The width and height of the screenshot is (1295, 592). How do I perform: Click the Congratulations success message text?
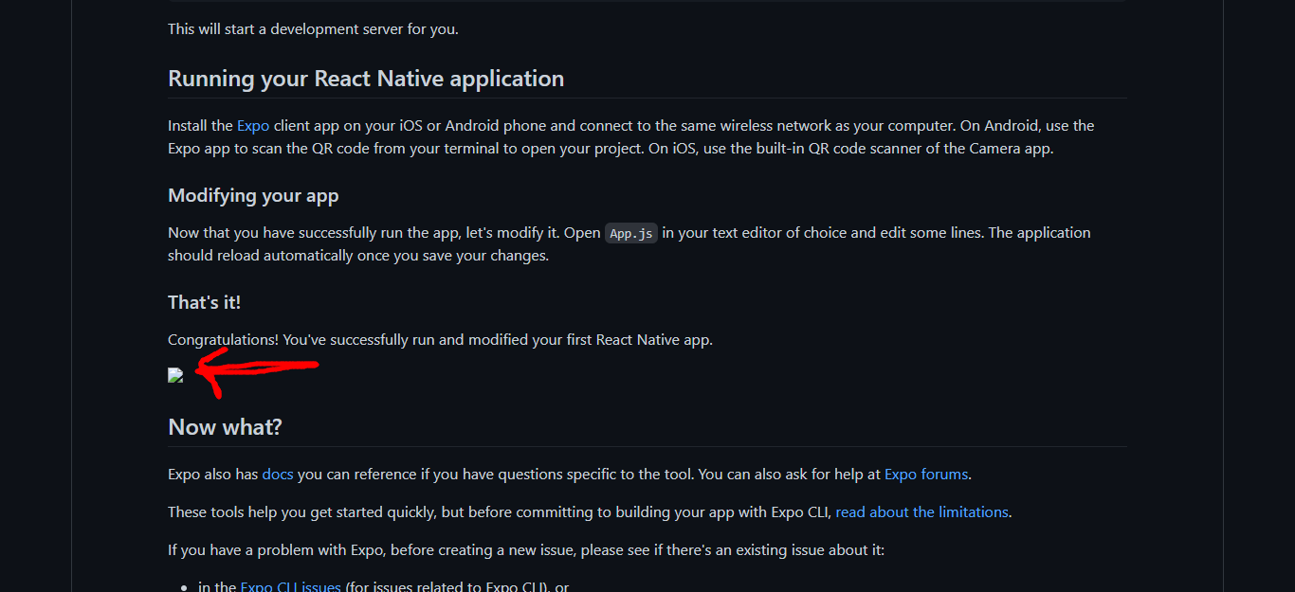pos(440,339)
